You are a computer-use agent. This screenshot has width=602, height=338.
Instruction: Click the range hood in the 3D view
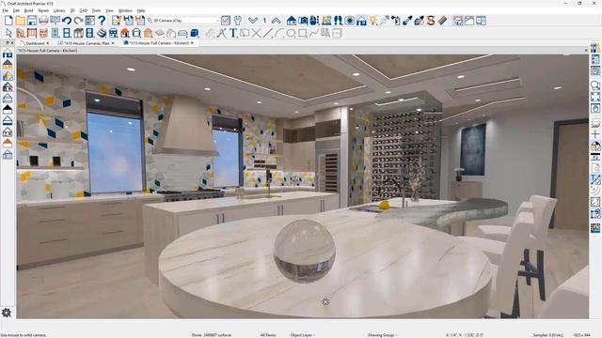point(186,126)
